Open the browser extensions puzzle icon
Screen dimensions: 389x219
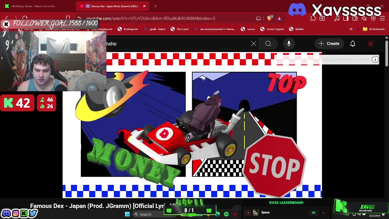pyautogui.click(x=313, y=19)
